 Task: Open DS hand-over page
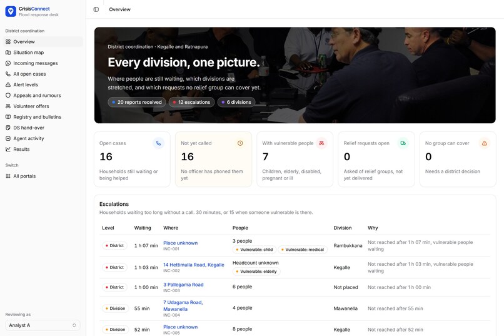click(43, 128)
